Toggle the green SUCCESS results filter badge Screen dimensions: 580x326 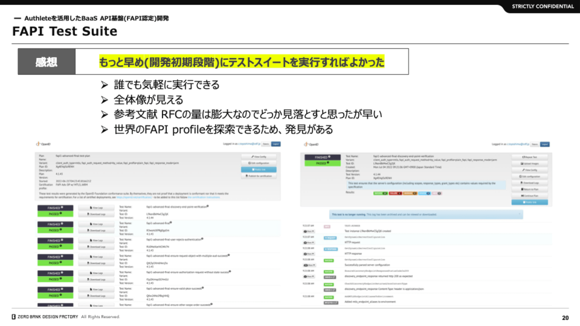pyautogui.click(x=380, y=193)
